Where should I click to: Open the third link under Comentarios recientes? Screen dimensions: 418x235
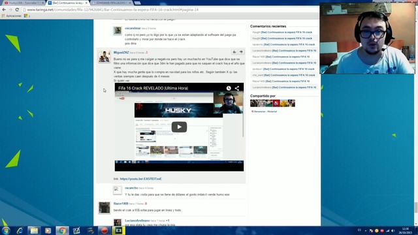[289, 44]
